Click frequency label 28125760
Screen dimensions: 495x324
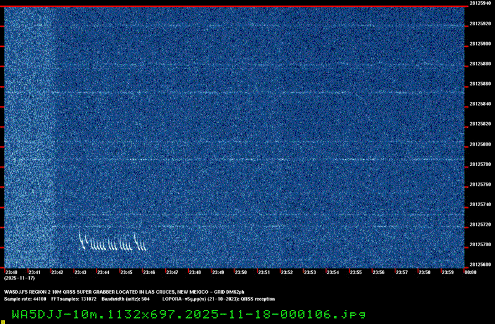[480, 184]
